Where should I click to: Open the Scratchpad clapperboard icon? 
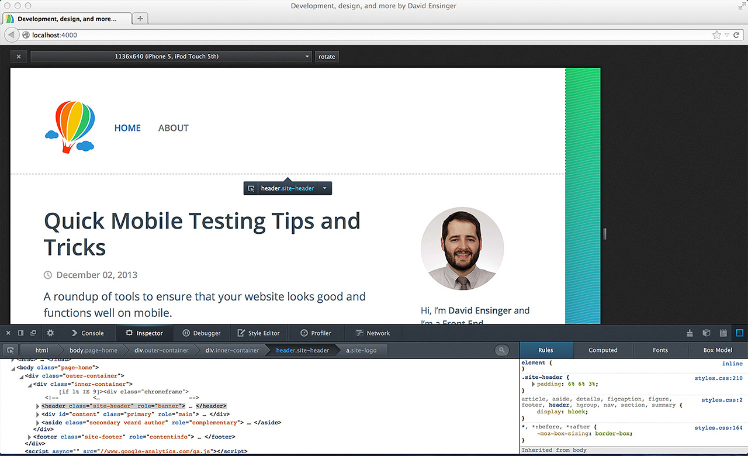coord(723,333)
